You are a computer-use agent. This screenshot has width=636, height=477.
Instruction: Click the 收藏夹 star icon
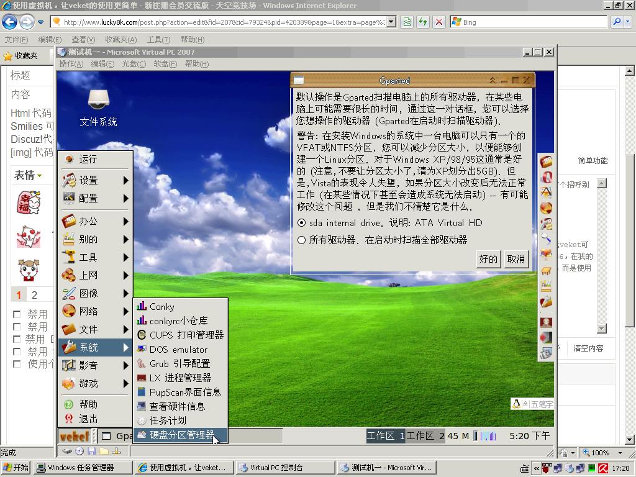pos(7,56)
